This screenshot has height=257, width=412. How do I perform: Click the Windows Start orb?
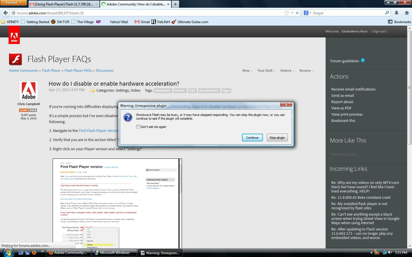click(8, 253)
